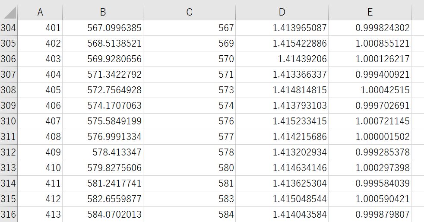Select row header 304
The width and height of the screenshot is (424, 222).
[x=9, y=28]
